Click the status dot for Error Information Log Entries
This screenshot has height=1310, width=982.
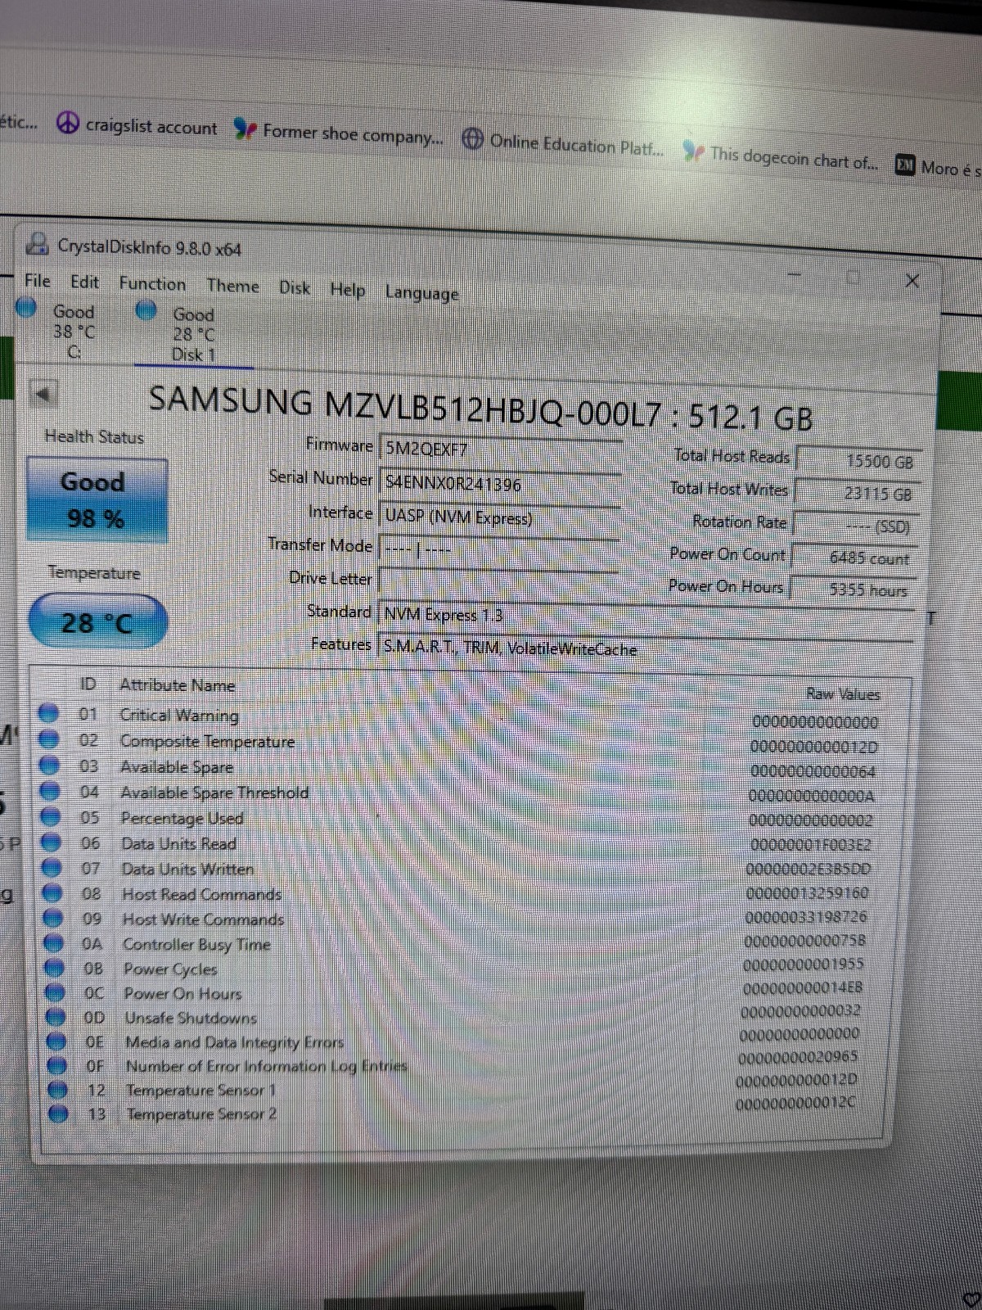57,1066
